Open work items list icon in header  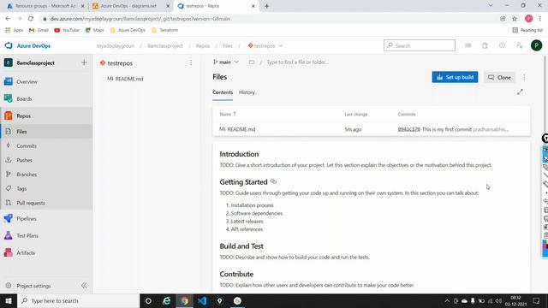468,45
